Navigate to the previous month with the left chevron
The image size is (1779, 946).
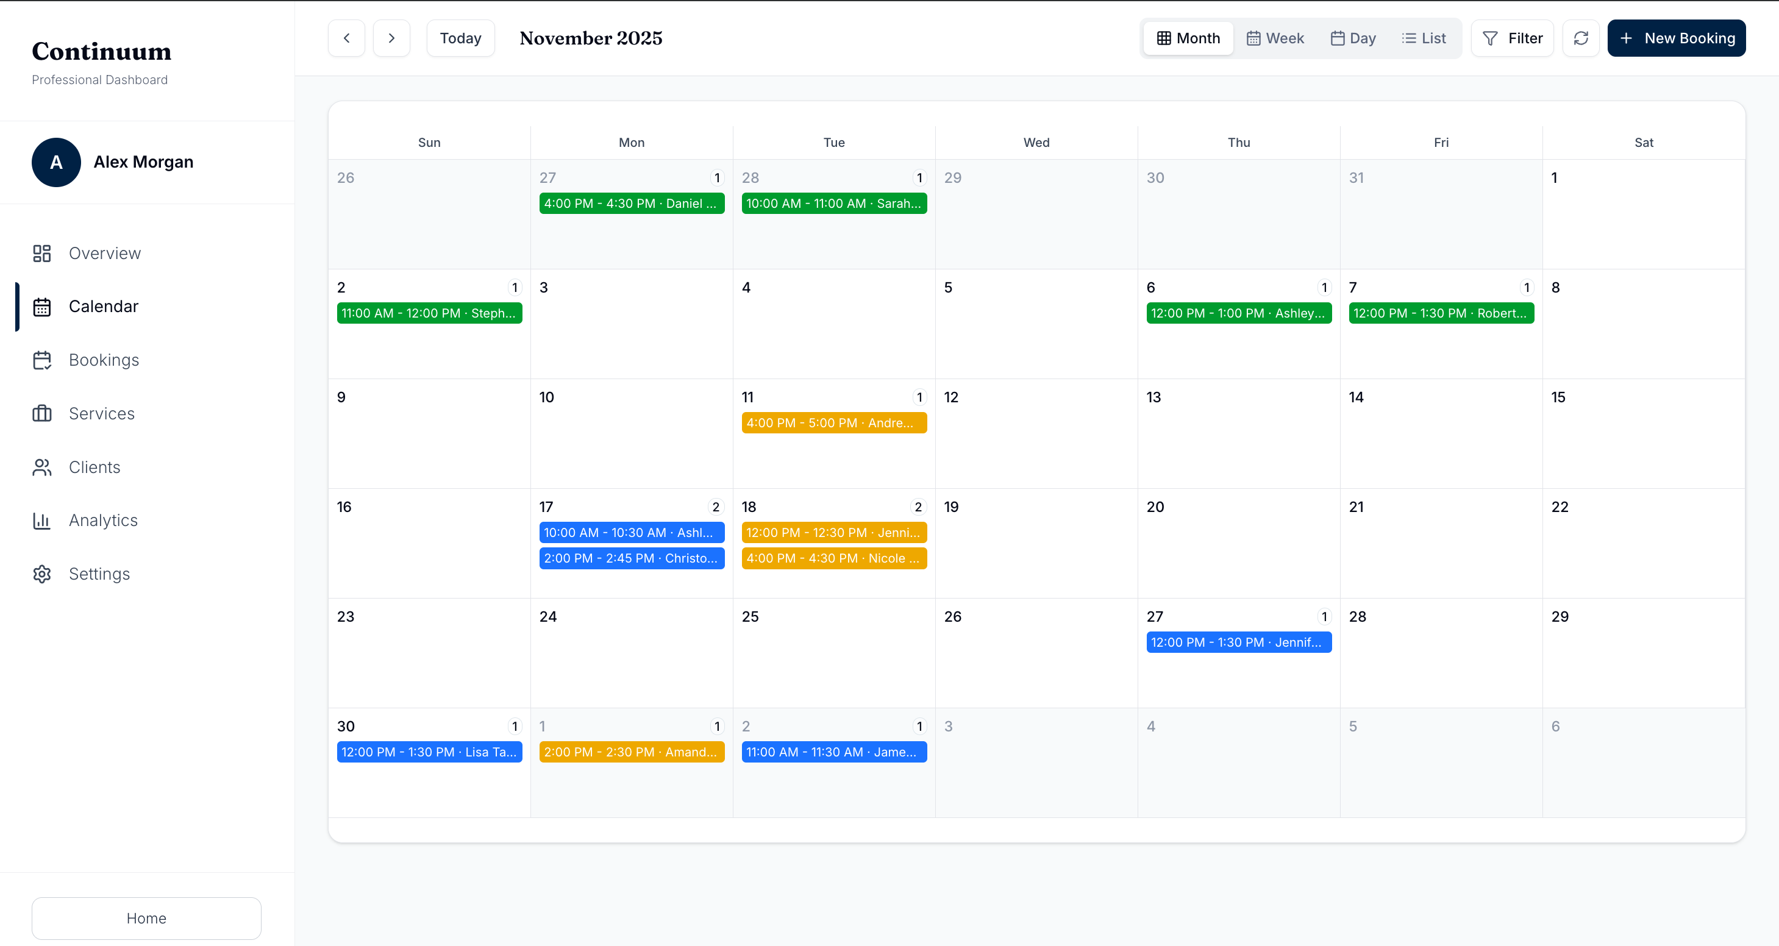(x=346, y=38)
